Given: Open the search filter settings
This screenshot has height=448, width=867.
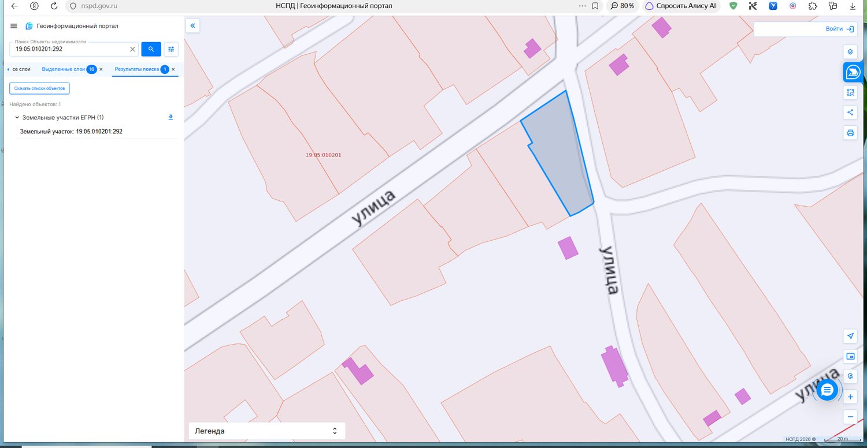Looking at the screenshot, I should 171,49.
